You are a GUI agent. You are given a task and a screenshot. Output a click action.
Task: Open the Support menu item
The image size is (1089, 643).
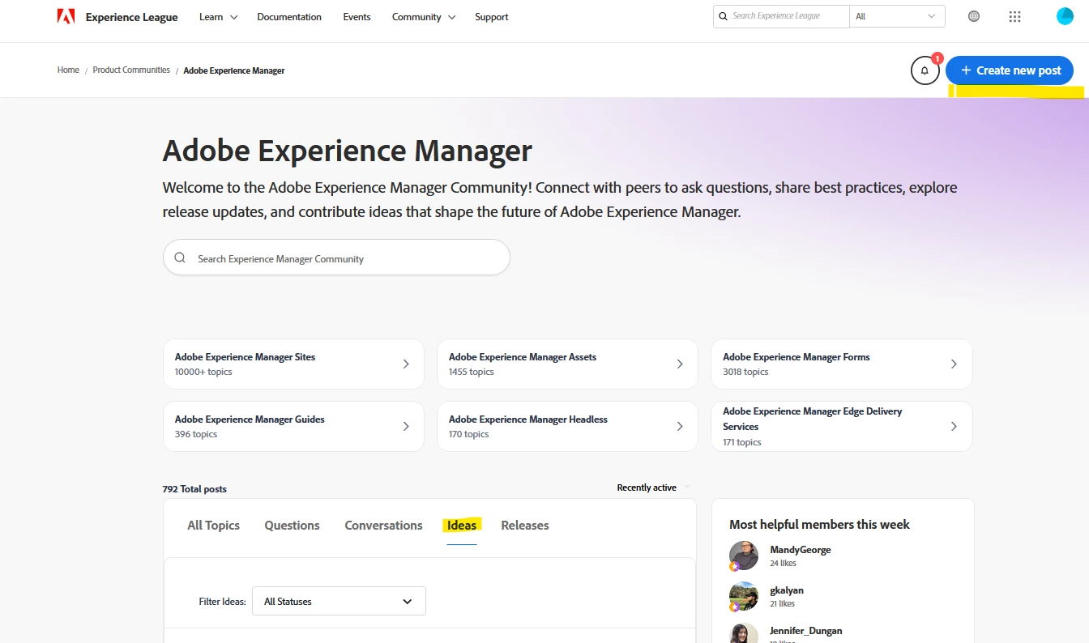[492, 16]
